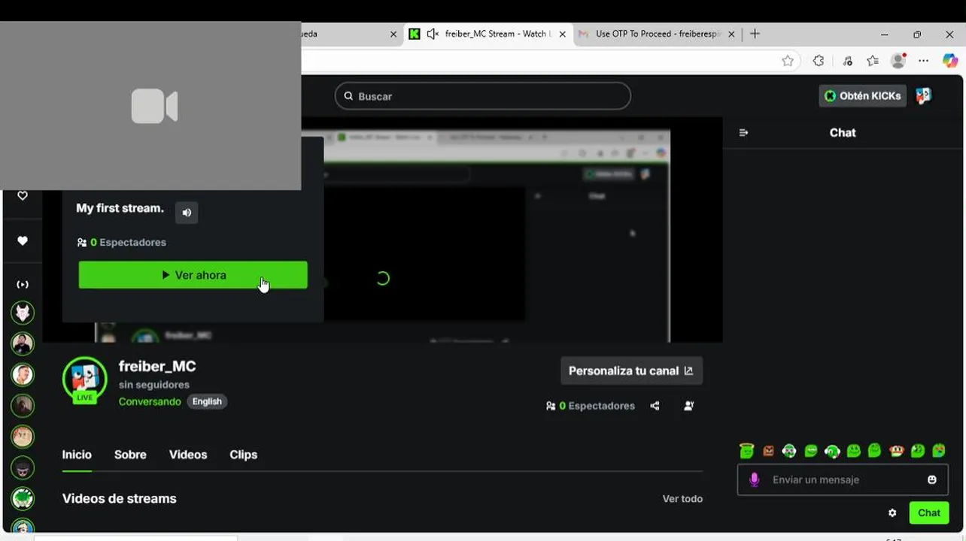Click the Ver todo link
The width and height of the screenshot is (966, 541).
click(x=682, y=499)
